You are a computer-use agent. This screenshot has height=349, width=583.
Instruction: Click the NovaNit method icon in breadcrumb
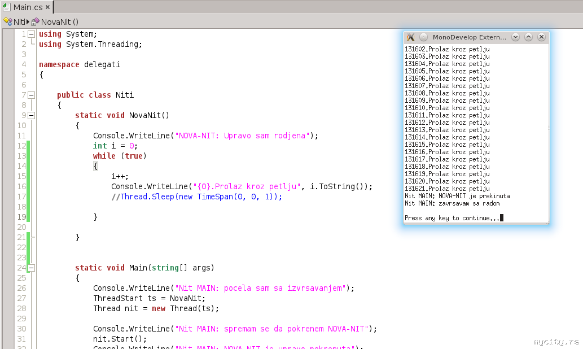click(35, 21)
